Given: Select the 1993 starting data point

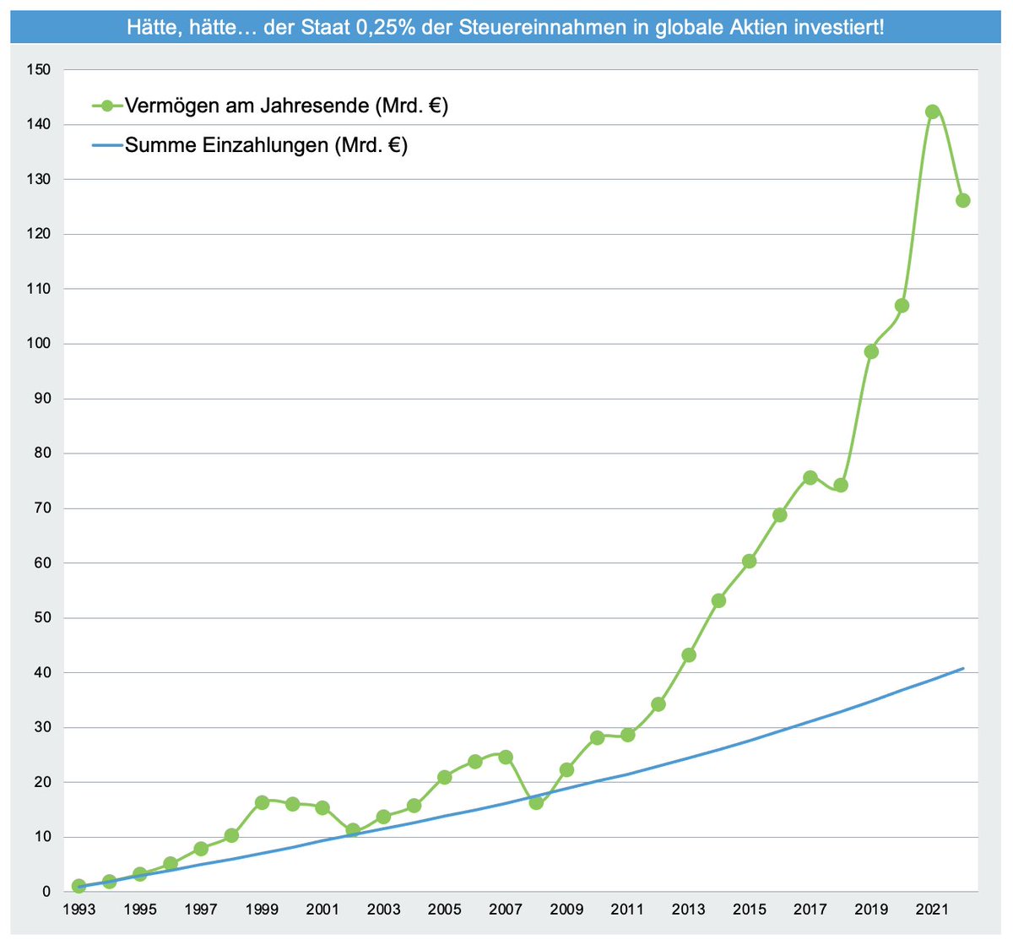Looking at the screenshot, I should pyautogui.click(x=78, y=886).
